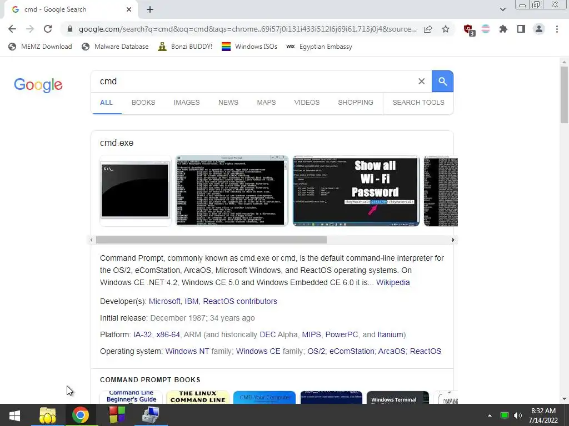Click the image carousel left scroll arrow
The width and height of the screenshot is (569, 426).
click(92, 240)
